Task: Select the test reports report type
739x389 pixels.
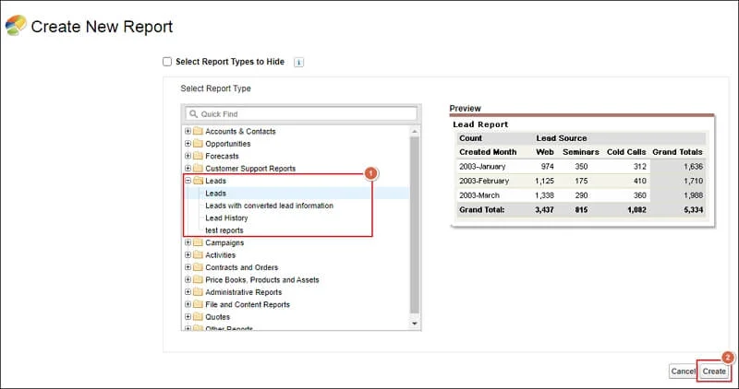Action: [x=224, y=230]
